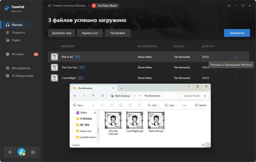The height and width of the screenshot is (162, 256).
Task: Expand the breadcrumb chevron after Start backup
Action: [x=134, y=96]
